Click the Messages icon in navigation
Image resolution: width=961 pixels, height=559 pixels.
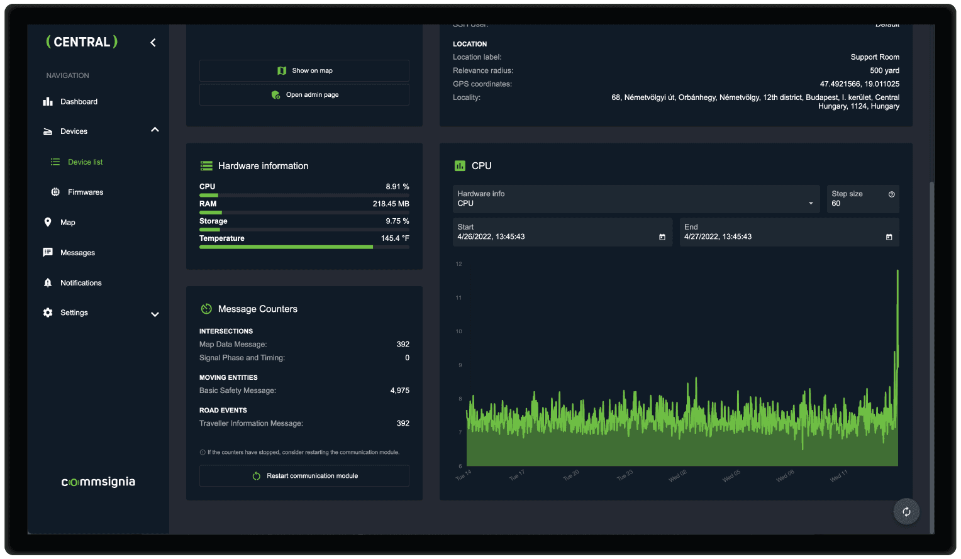[48, 253]
